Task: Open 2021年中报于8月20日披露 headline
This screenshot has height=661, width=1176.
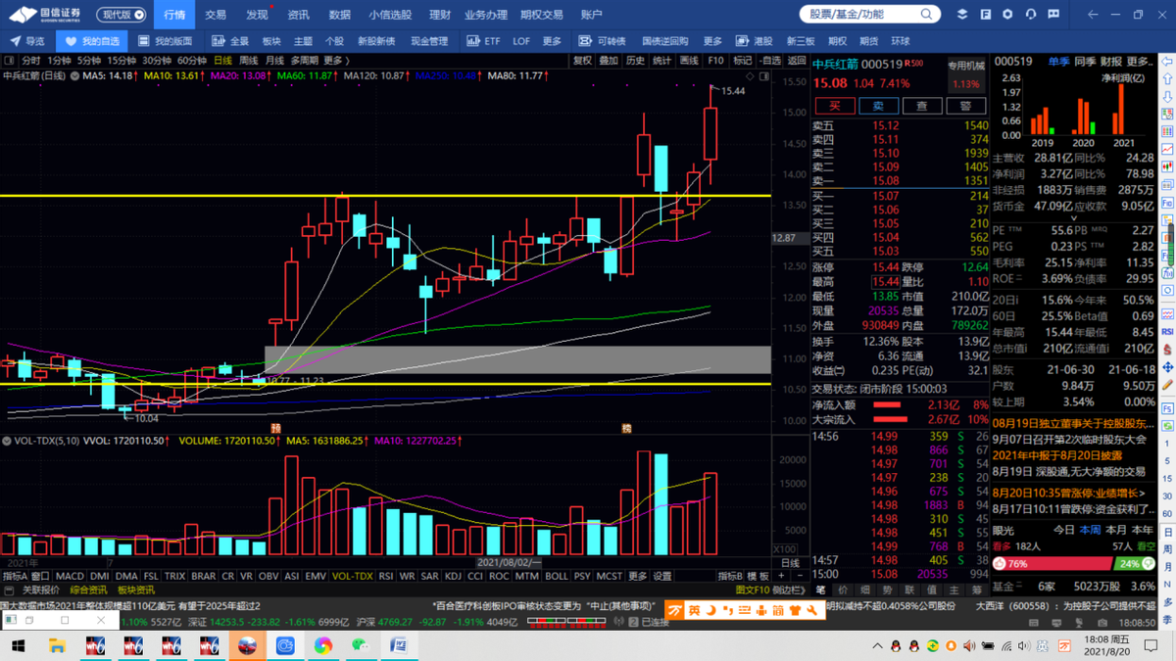Action: (x=1057, y=454)
